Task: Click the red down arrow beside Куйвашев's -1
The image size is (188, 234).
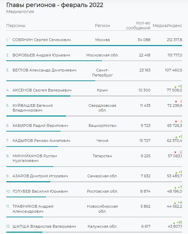Action: tap(176, 102)
